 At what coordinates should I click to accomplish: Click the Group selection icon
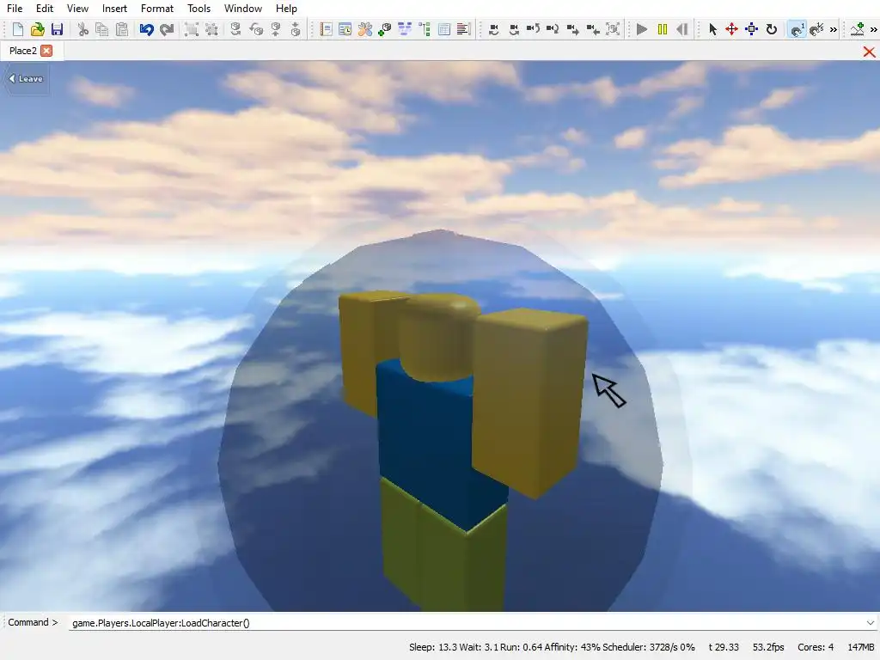[192, 29]
